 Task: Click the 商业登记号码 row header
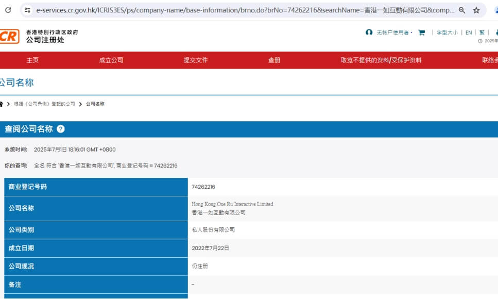pos(96,187)
